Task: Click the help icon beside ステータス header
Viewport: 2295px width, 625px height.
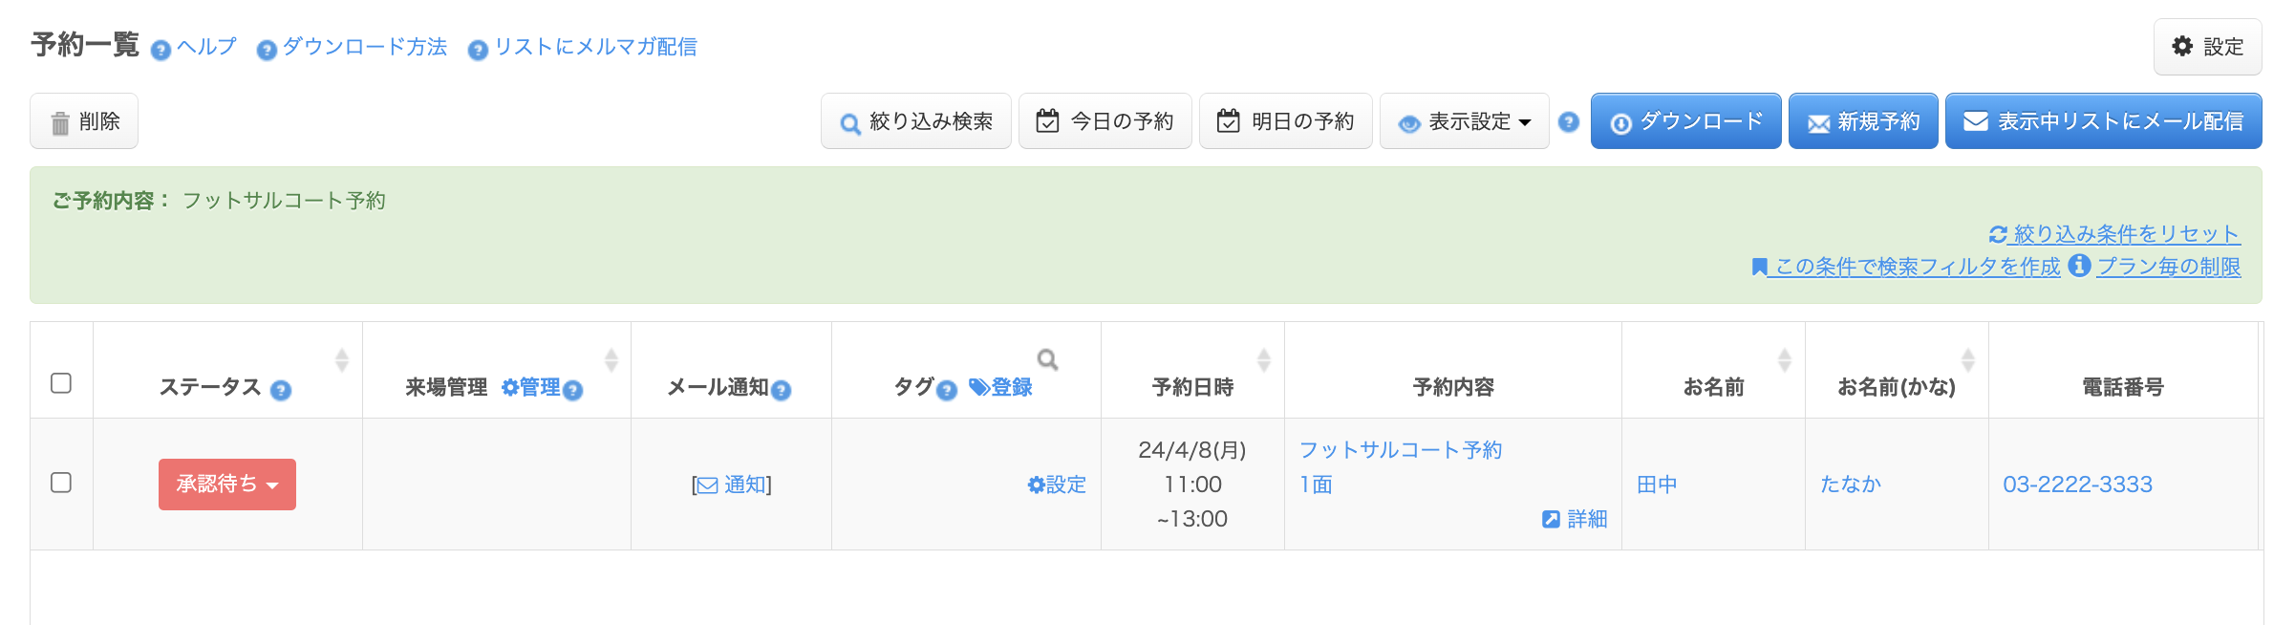Action: coord(280,390)
